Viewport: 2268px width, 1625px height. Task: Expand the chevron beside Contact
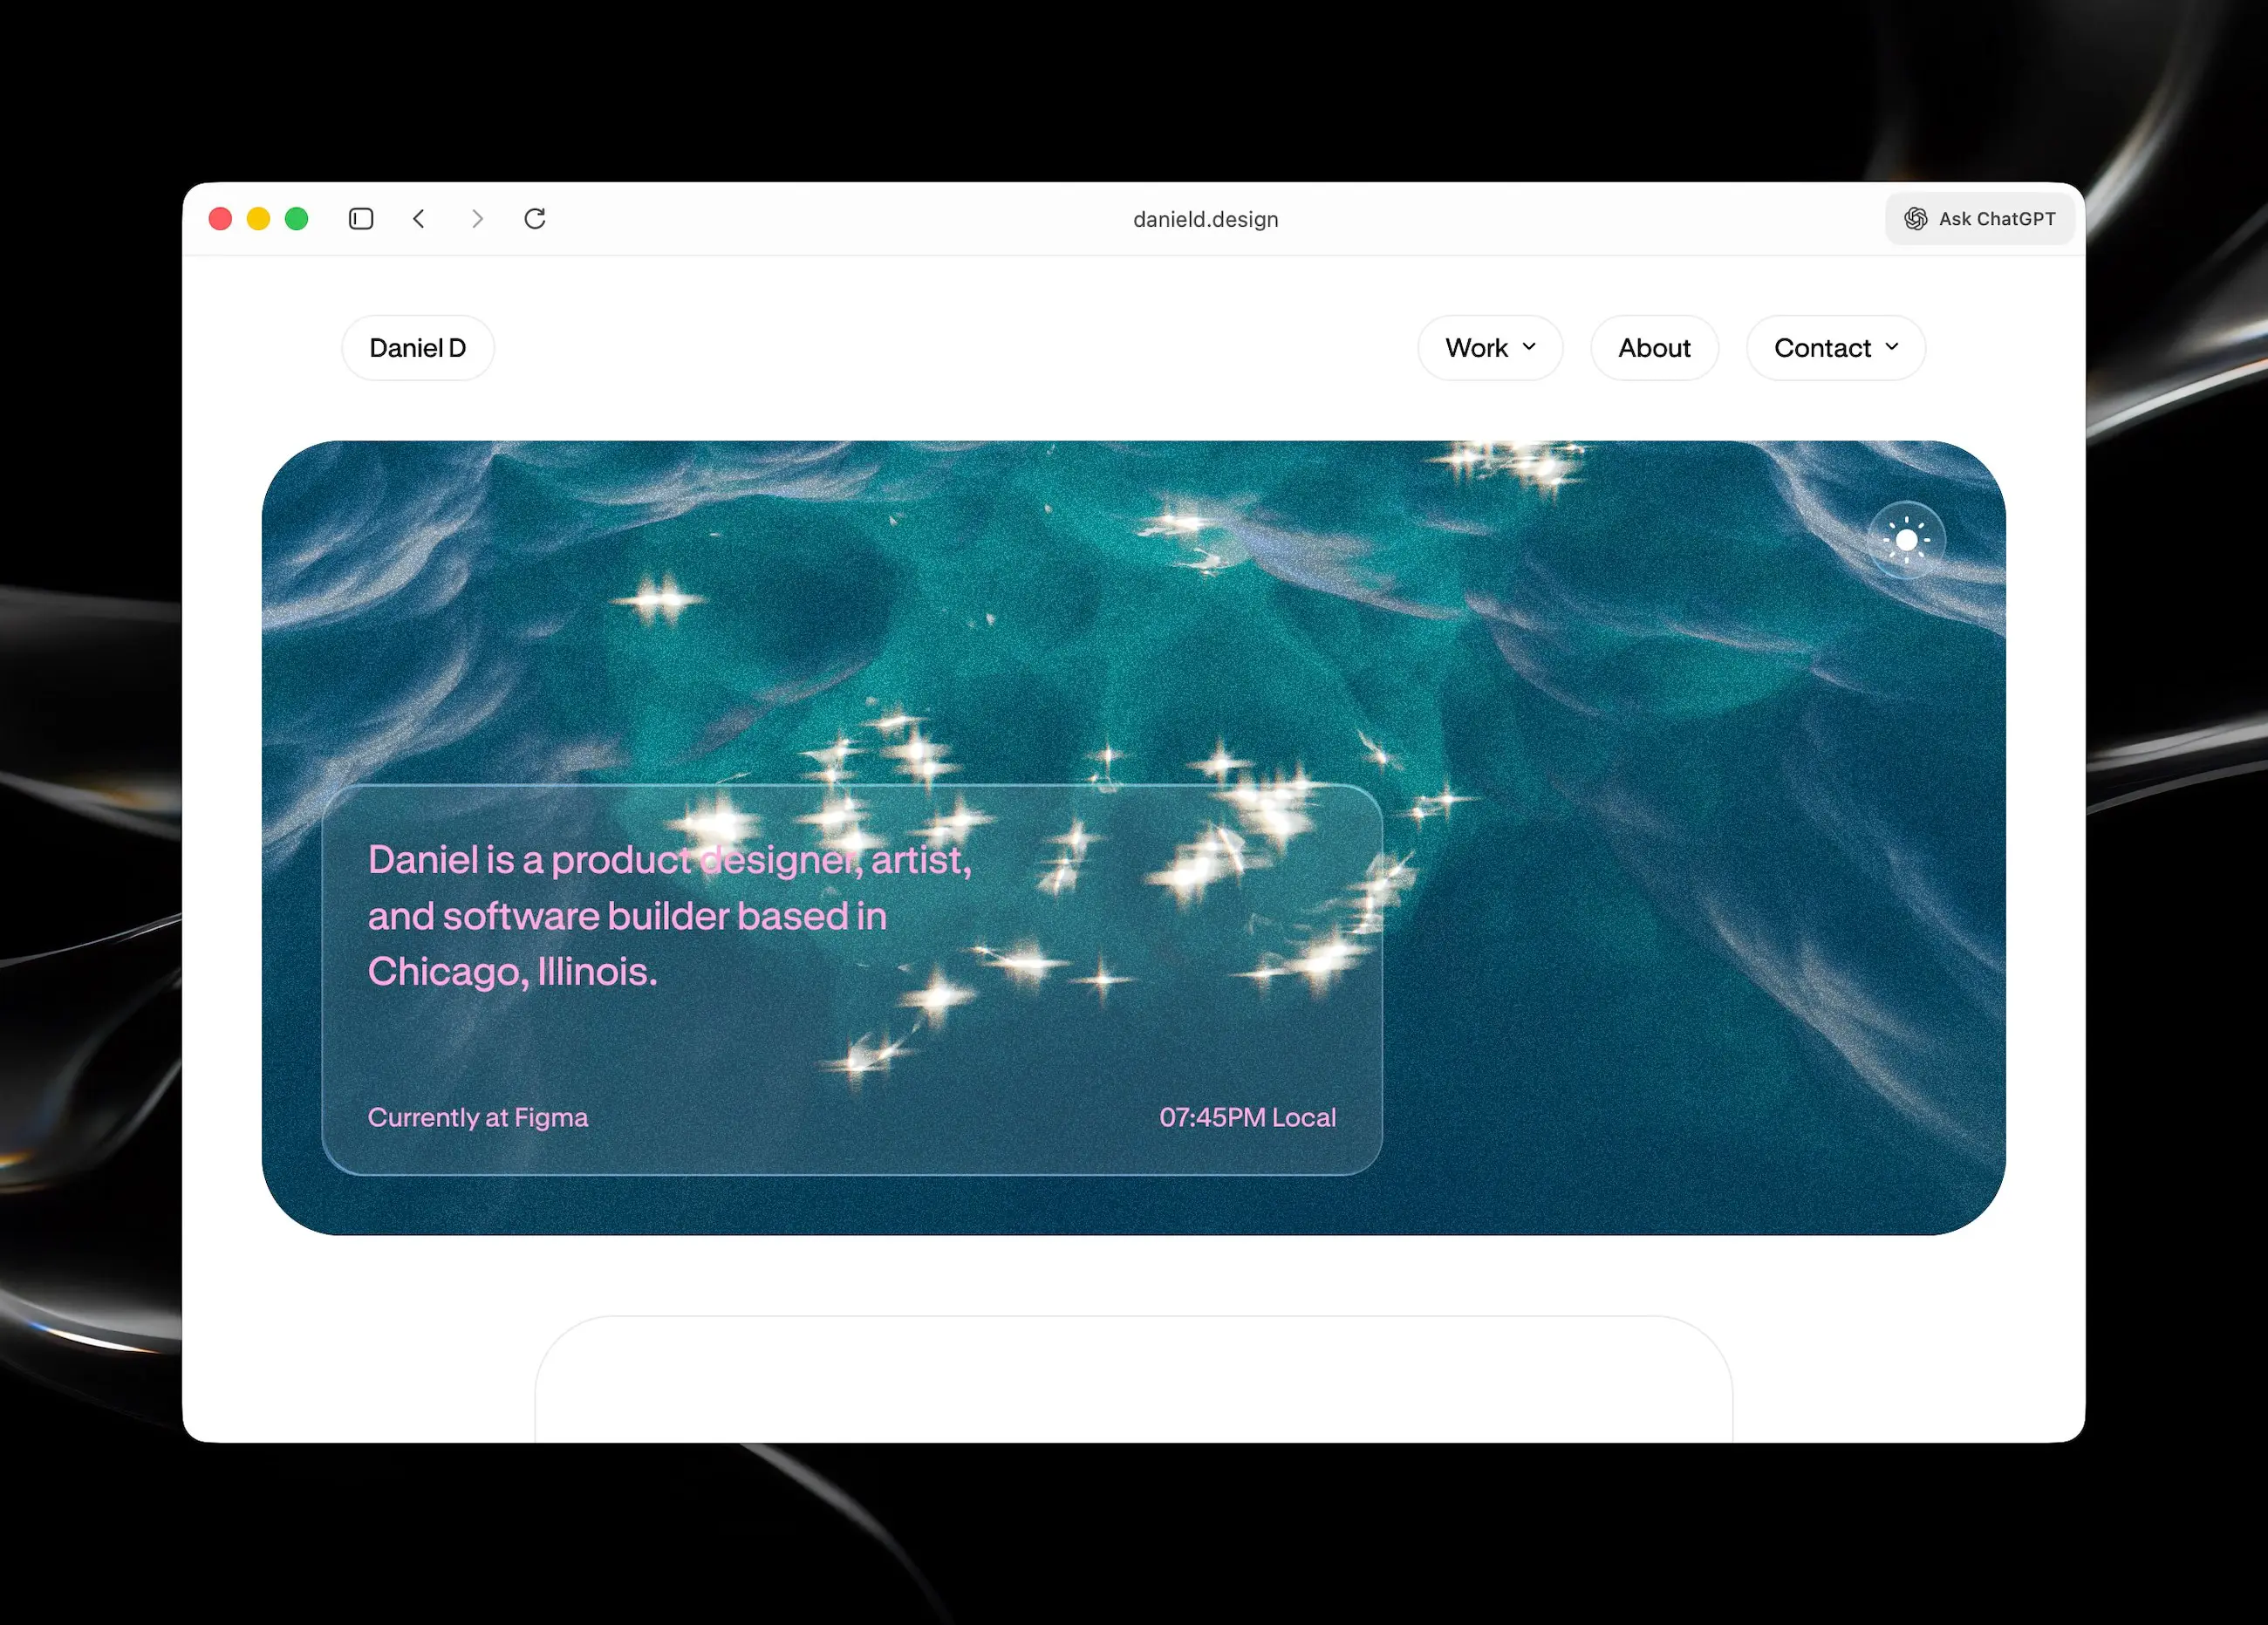[1892, 347]
